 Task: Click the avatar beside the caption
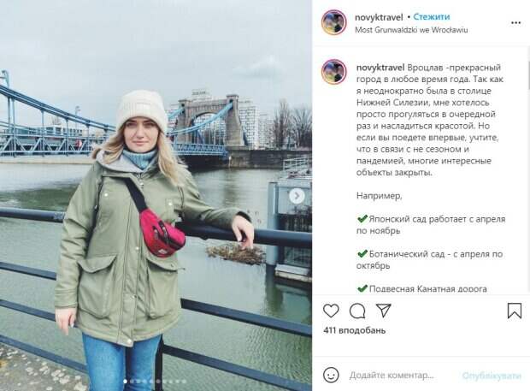tap(333, 72)
